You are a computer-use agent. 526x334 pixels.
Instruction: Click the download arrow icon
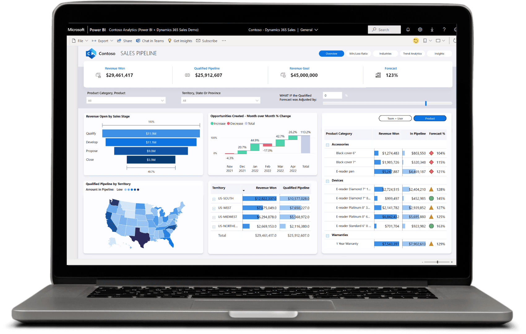pyautogui.click(x=432, y=30)
